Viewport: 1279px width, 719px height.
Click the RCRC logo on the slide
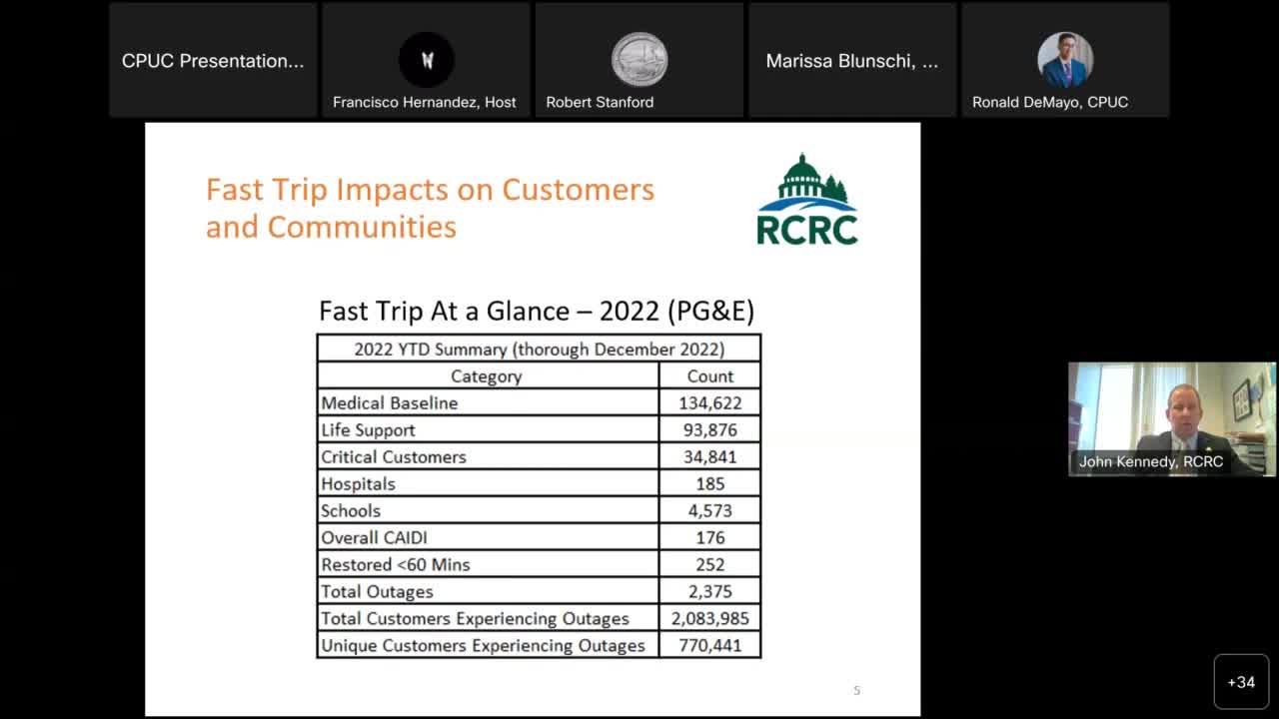807,200
